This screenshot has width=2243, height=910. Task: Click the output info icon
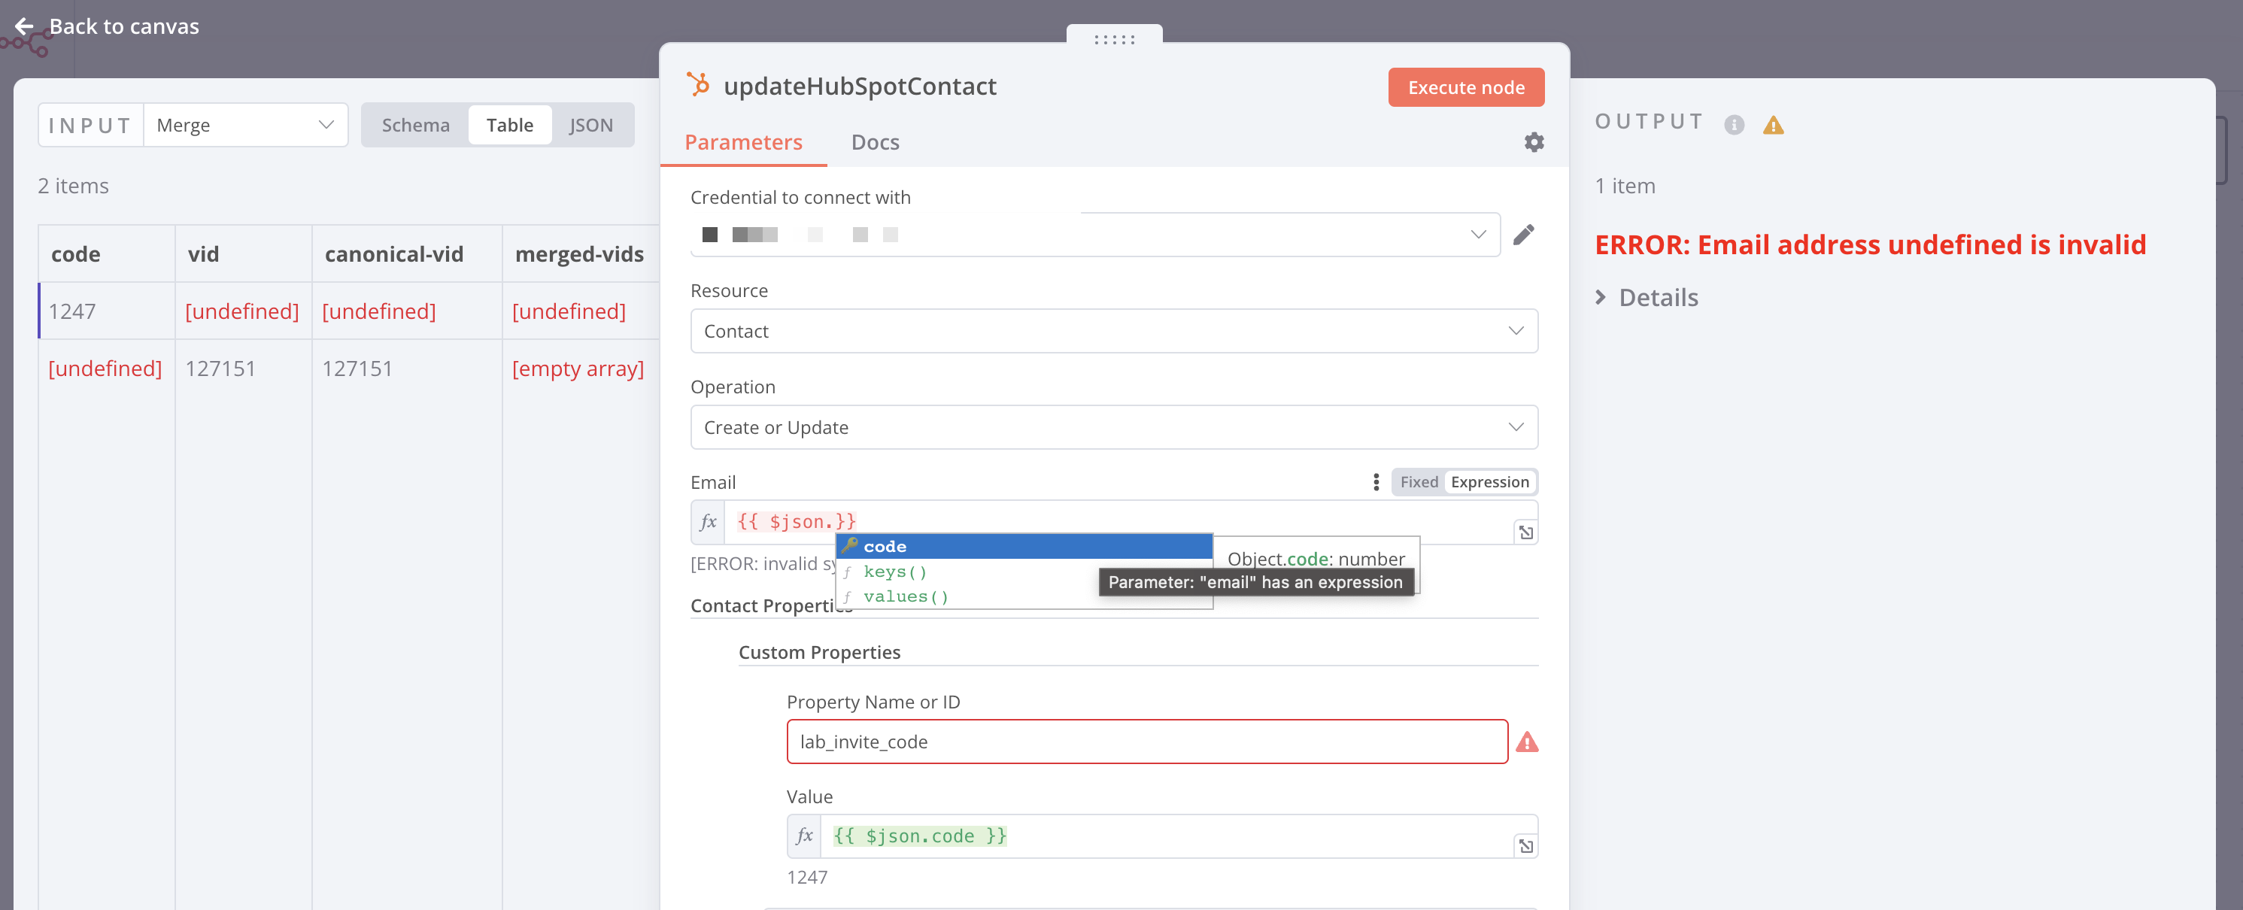(1734, 125)
